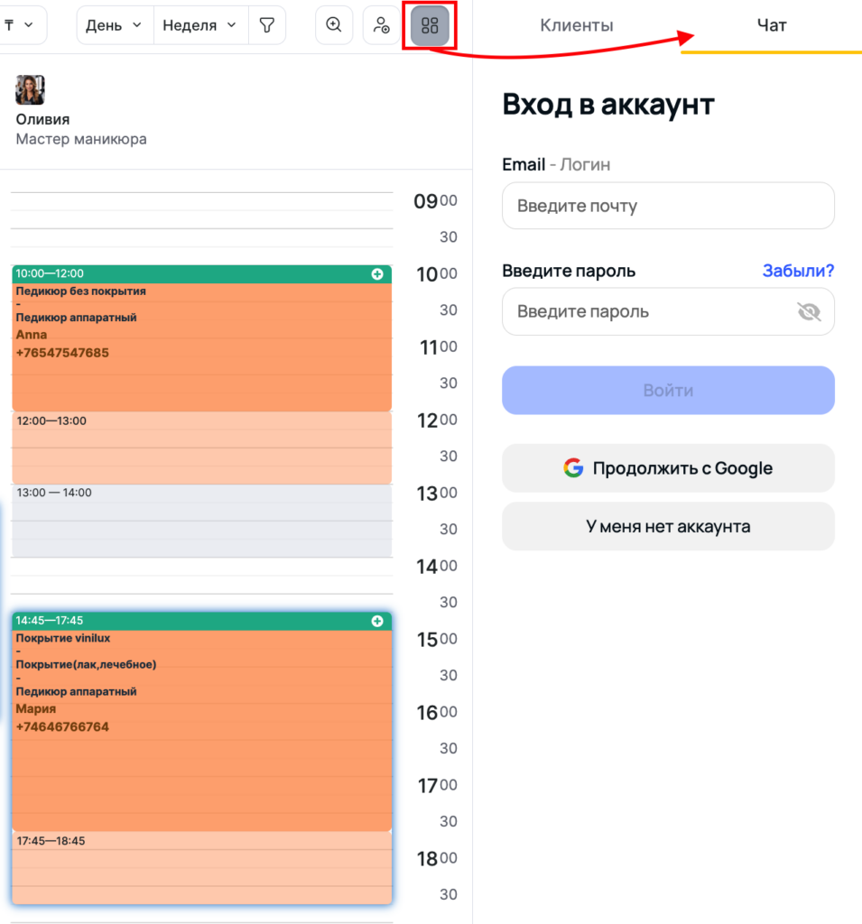Open the four-squares widget panel button
The width and height of the screenshot is (862, 924).
pyautogui.click(x=430, y=25)
